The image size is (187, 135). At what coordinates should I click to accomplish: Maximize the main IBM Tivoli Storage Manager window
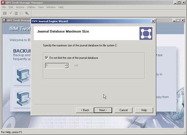coord(179,3)
